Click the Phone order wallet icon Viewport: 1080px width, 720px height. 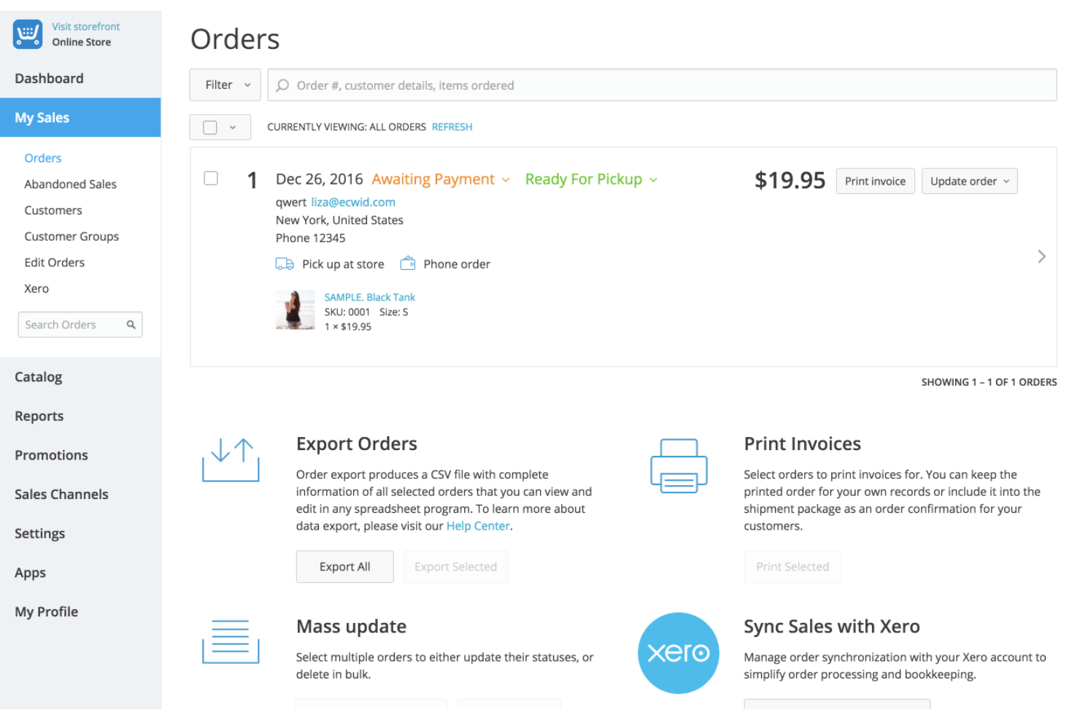click(408, 263)
